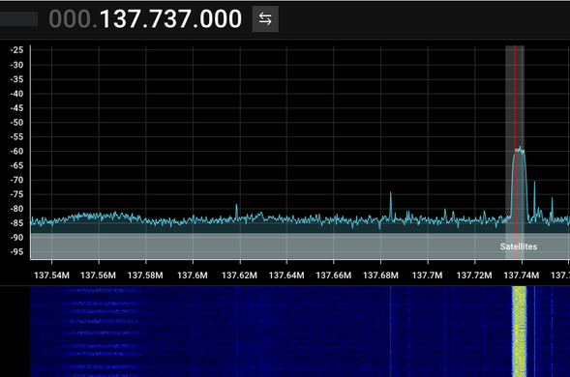570x377 pixels.
Task: Click the 137.7M frequency axis label
Action: click(428, 275)
